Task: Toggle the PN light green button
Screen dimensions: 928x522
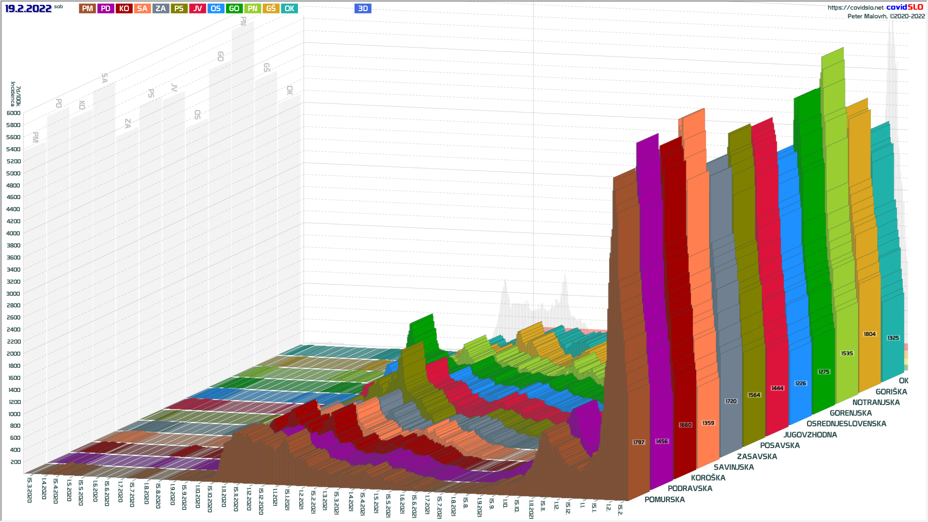Action: point(252,8)
